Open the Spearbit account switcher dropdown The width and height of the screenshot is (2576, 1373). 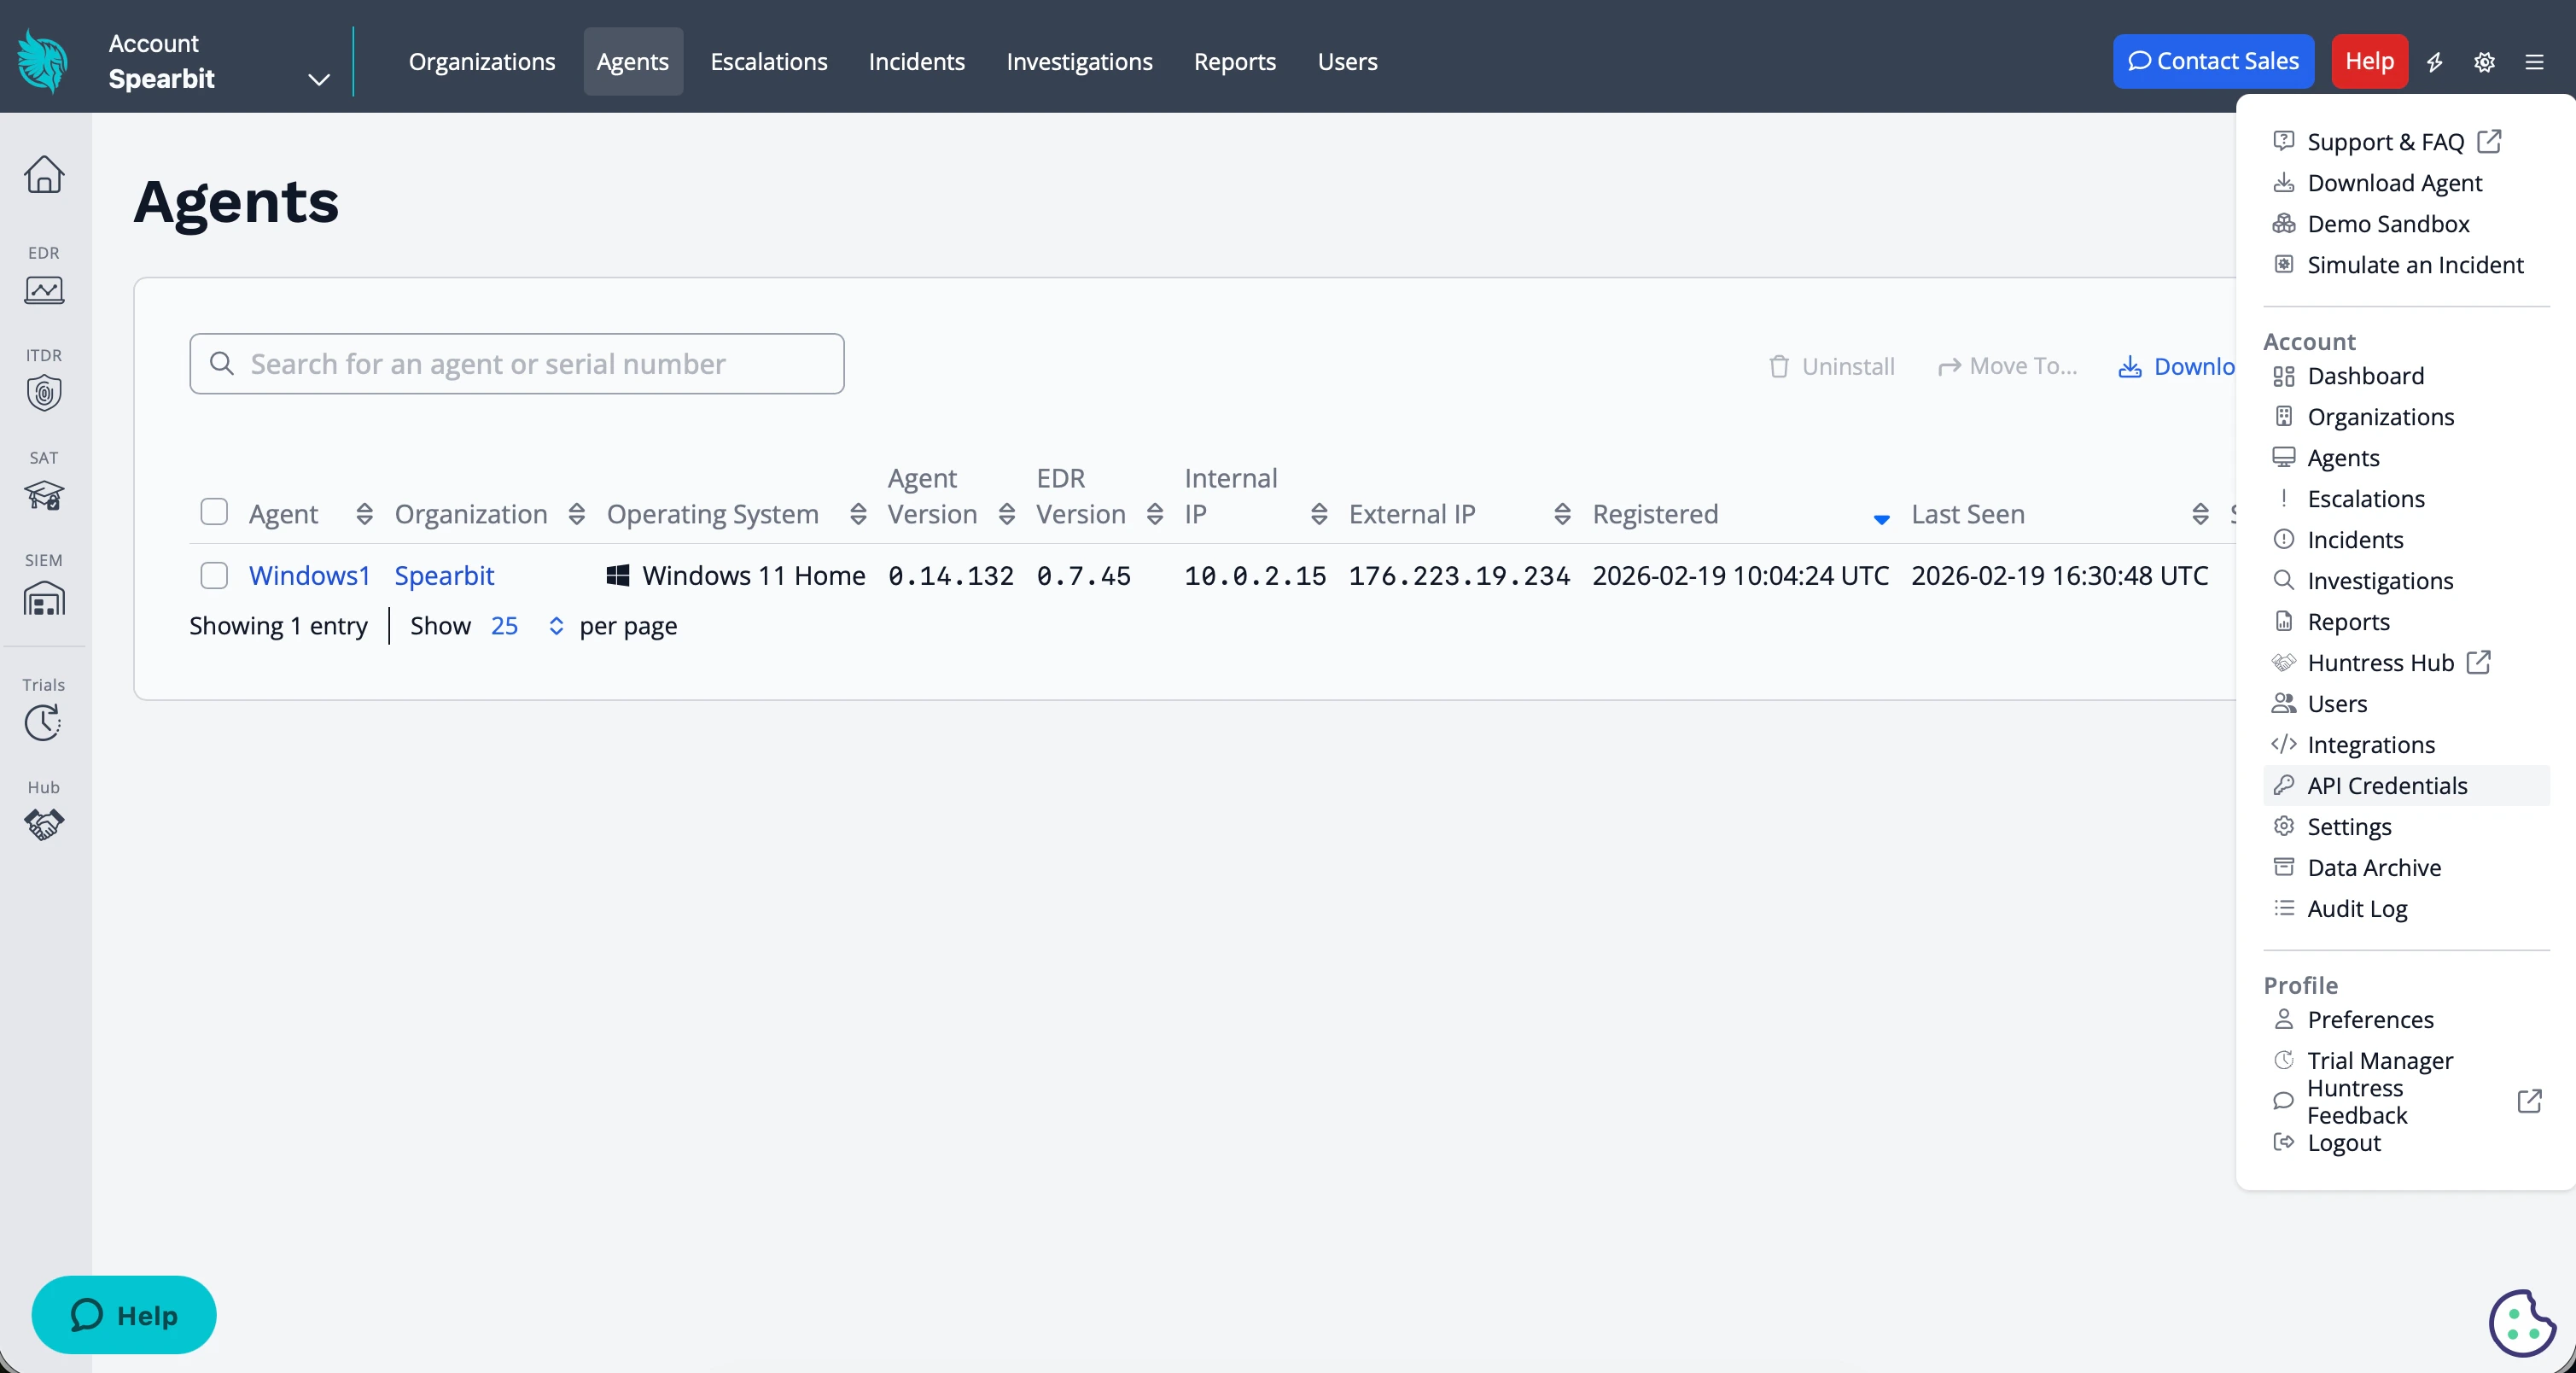(318, 80)
